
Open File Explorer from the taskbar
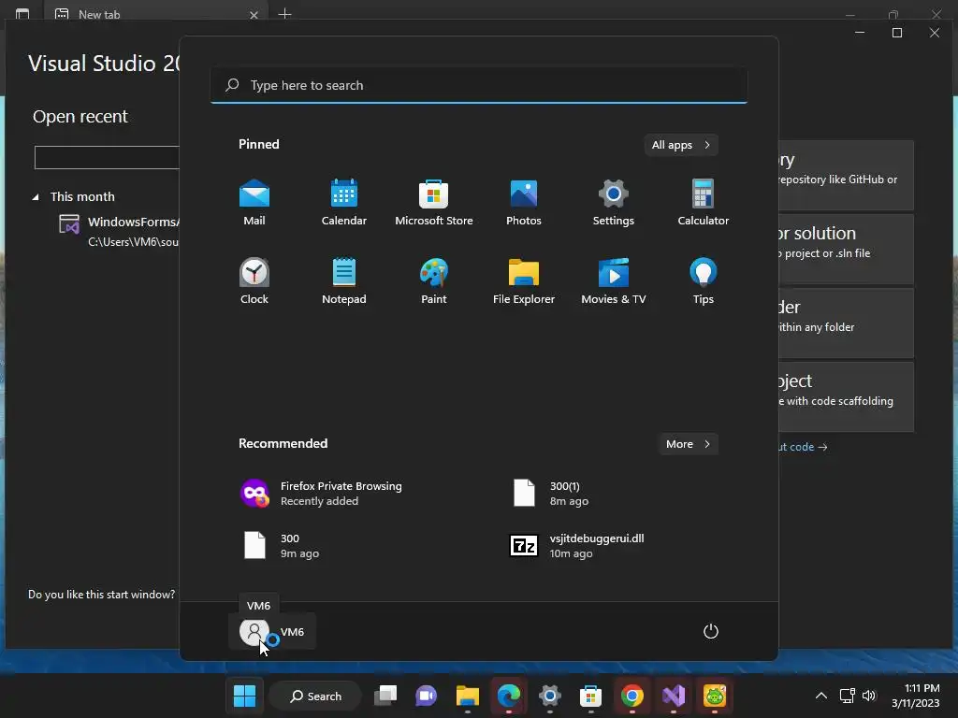(x=468, y=696)
